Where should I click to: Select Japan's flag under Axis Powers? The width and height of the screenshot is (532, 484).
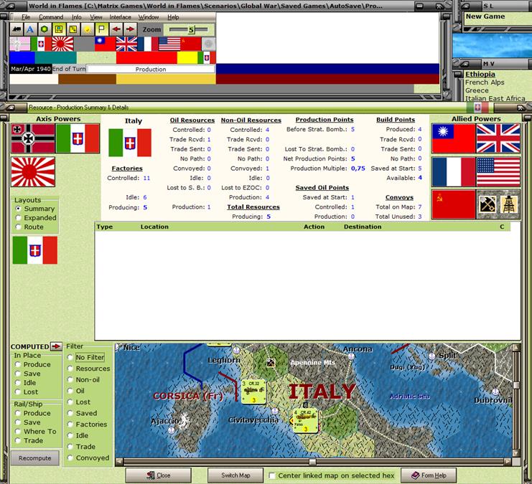[x=33, y=172]
